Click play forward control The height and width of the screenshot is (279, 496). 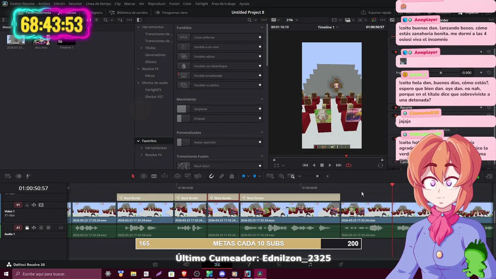coord(330,165)
